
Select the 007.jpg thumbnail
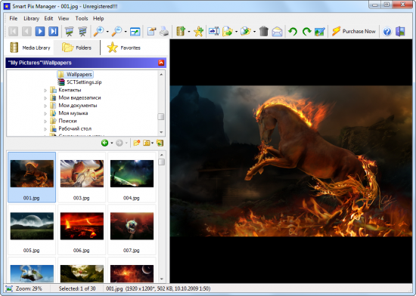[132, 230]
